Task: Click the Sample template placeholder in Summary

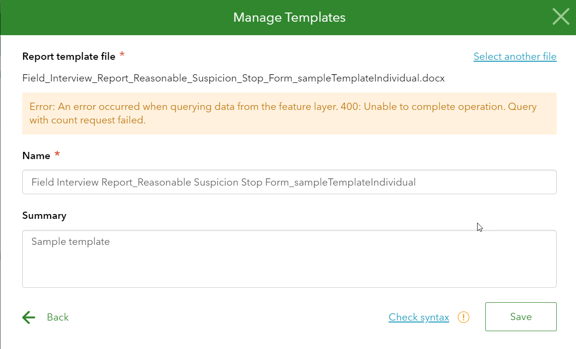Action: tap(70, 241)
